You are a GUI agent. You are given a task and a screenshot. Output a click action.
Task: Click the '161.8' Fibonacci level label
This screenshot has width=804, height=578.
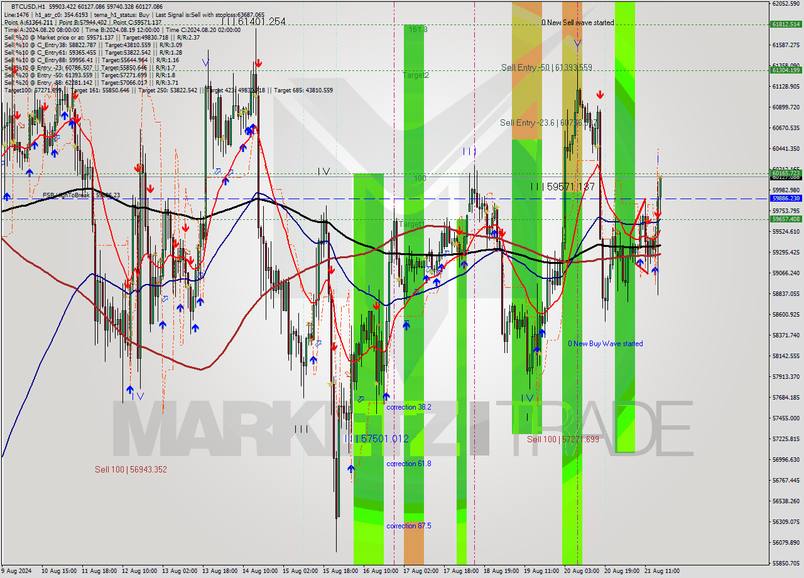point(418,30)
